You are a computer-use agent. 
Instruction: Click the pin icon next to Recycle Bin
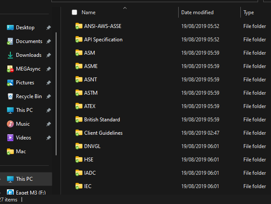(x=49, y=96)
